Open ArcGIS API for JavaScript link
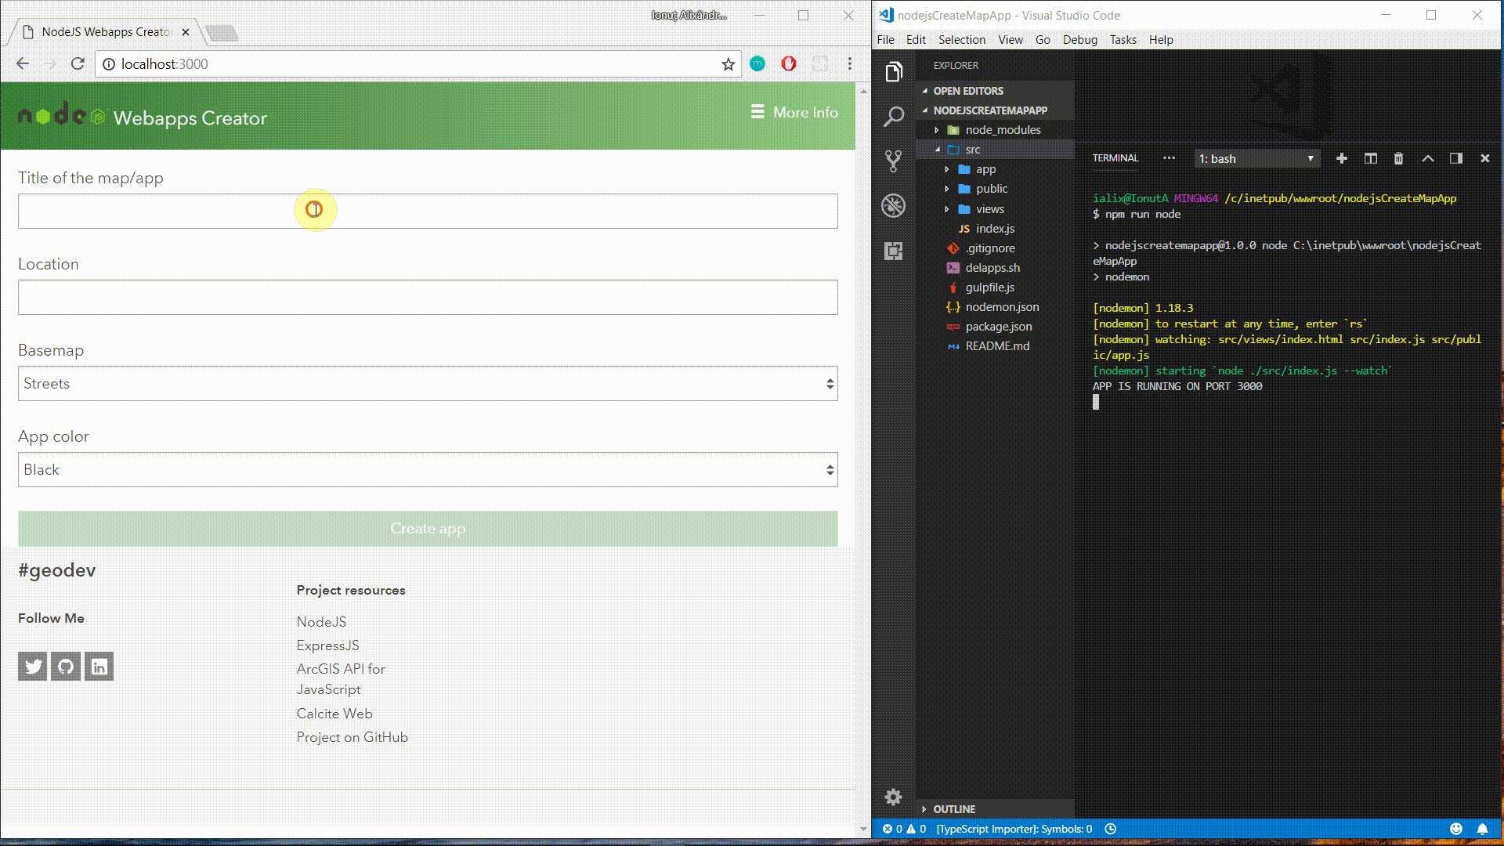1504x846 pixels. click(x=341, y=679)
